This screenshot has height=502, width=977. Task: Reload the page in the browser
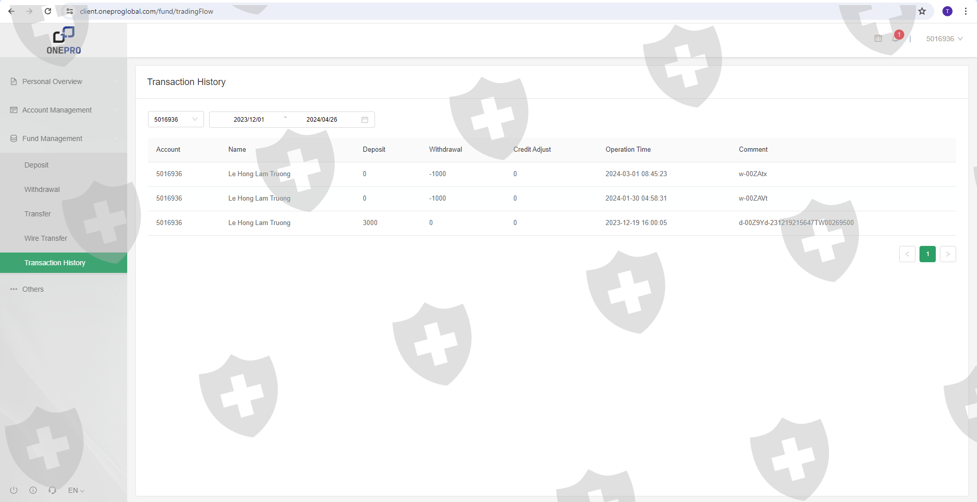pos(48,11)
